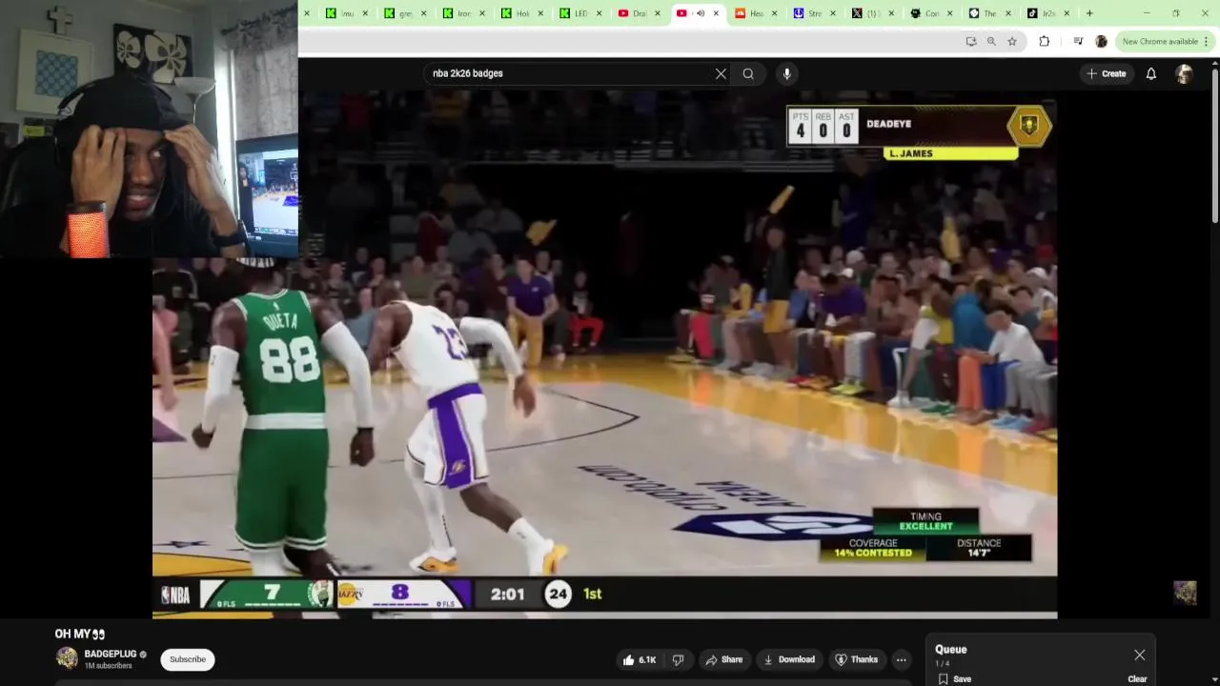1220x686 pixels.
Task: Open the Chrome extensions puzzle icon
Action: pyautogui.click(x=1045, y=41)
